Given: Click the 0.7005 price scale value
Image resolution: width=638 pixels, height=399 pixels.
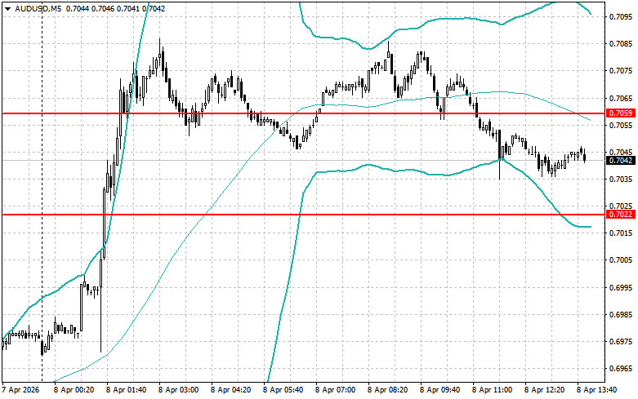Looking at the screenshot, I should click(621, 260).
